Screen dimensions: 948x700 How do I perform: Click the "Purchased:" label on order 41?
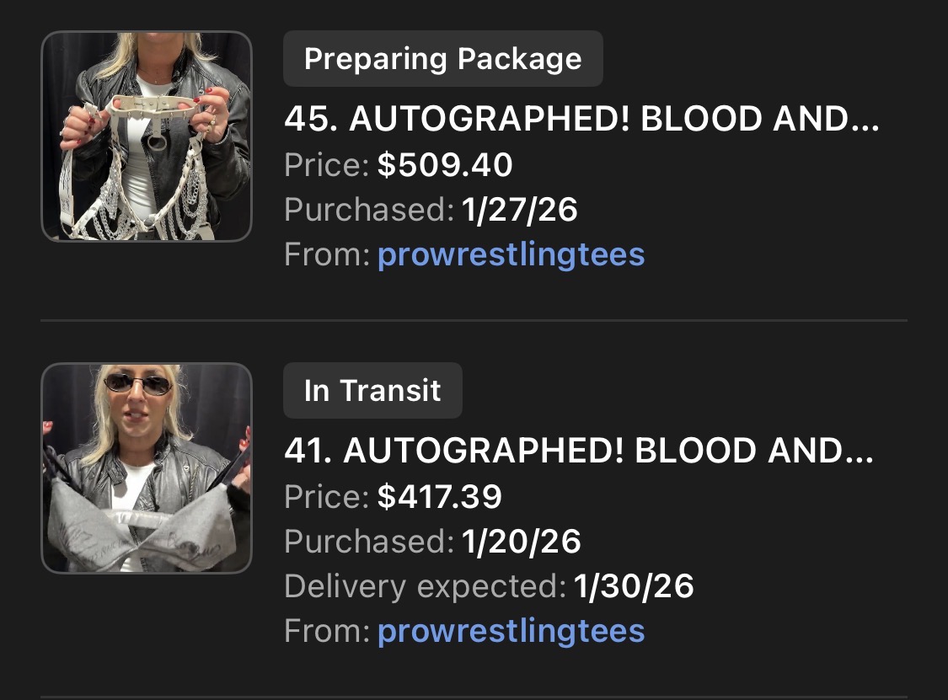tap(369, 542)
